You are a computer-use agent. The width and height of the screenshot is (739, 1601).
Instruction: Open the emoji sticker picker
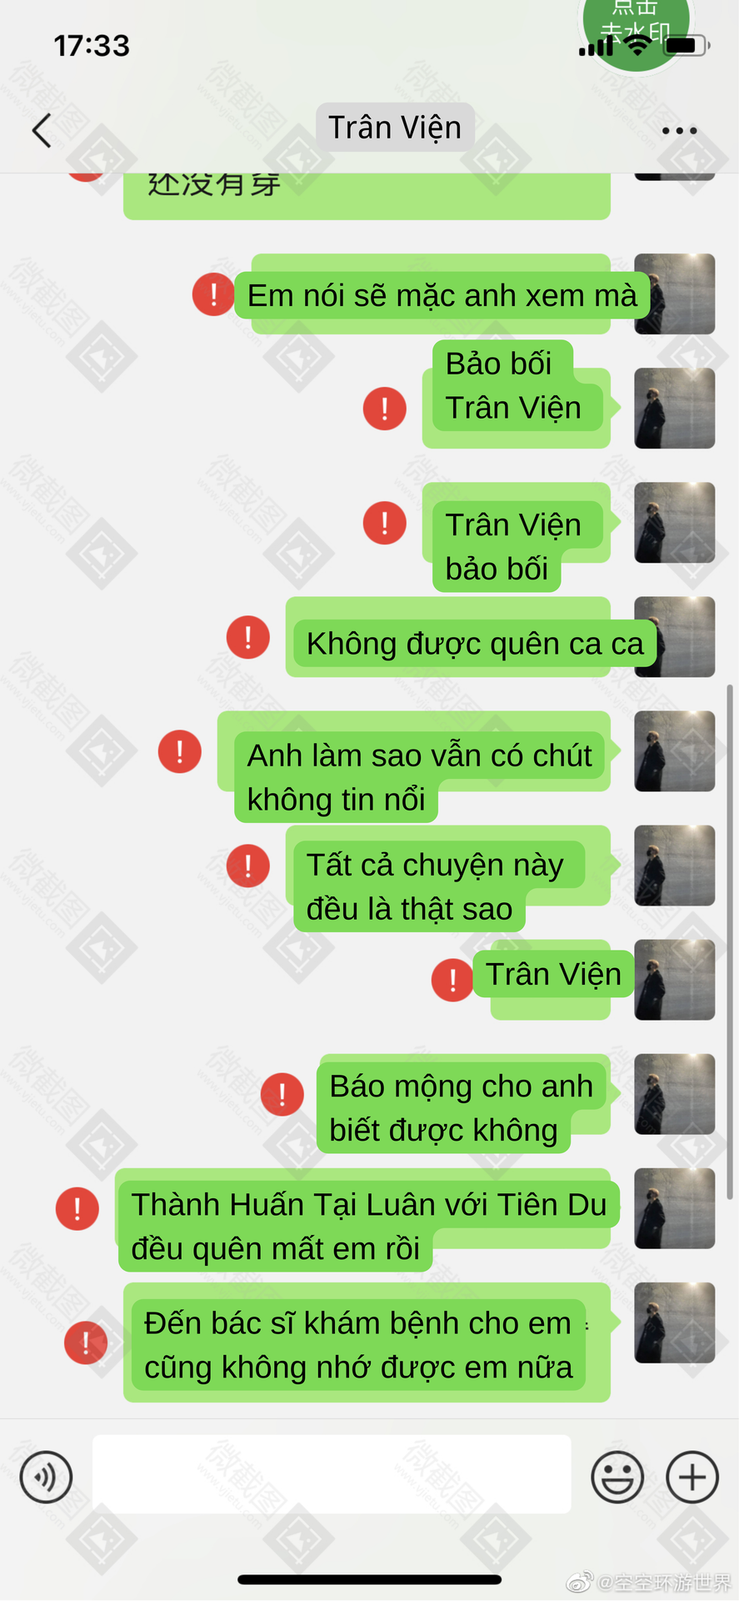(x=617, y=1477)
